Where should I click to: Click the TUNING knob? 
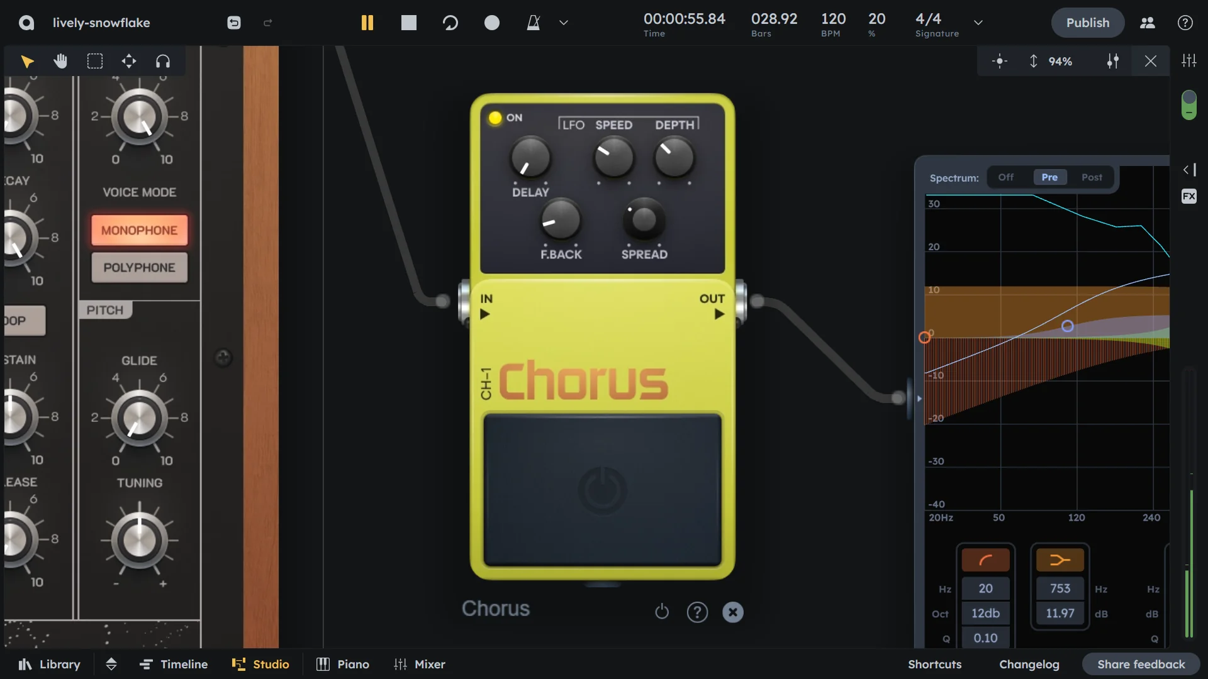[139, 539]
